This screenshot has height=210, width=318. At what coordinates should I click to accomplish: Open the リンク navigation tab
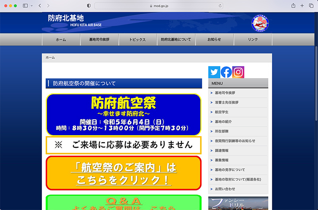coord(253,39)
